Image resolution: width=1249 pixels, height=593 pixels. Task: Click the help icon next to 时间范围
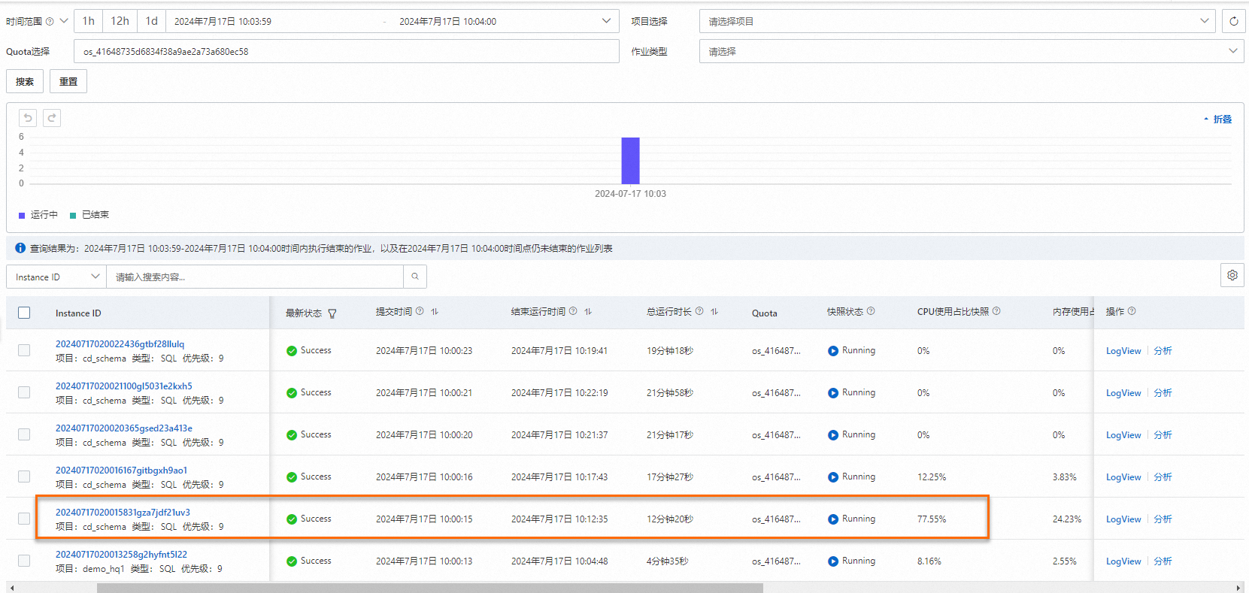click(x=50, y=21)
